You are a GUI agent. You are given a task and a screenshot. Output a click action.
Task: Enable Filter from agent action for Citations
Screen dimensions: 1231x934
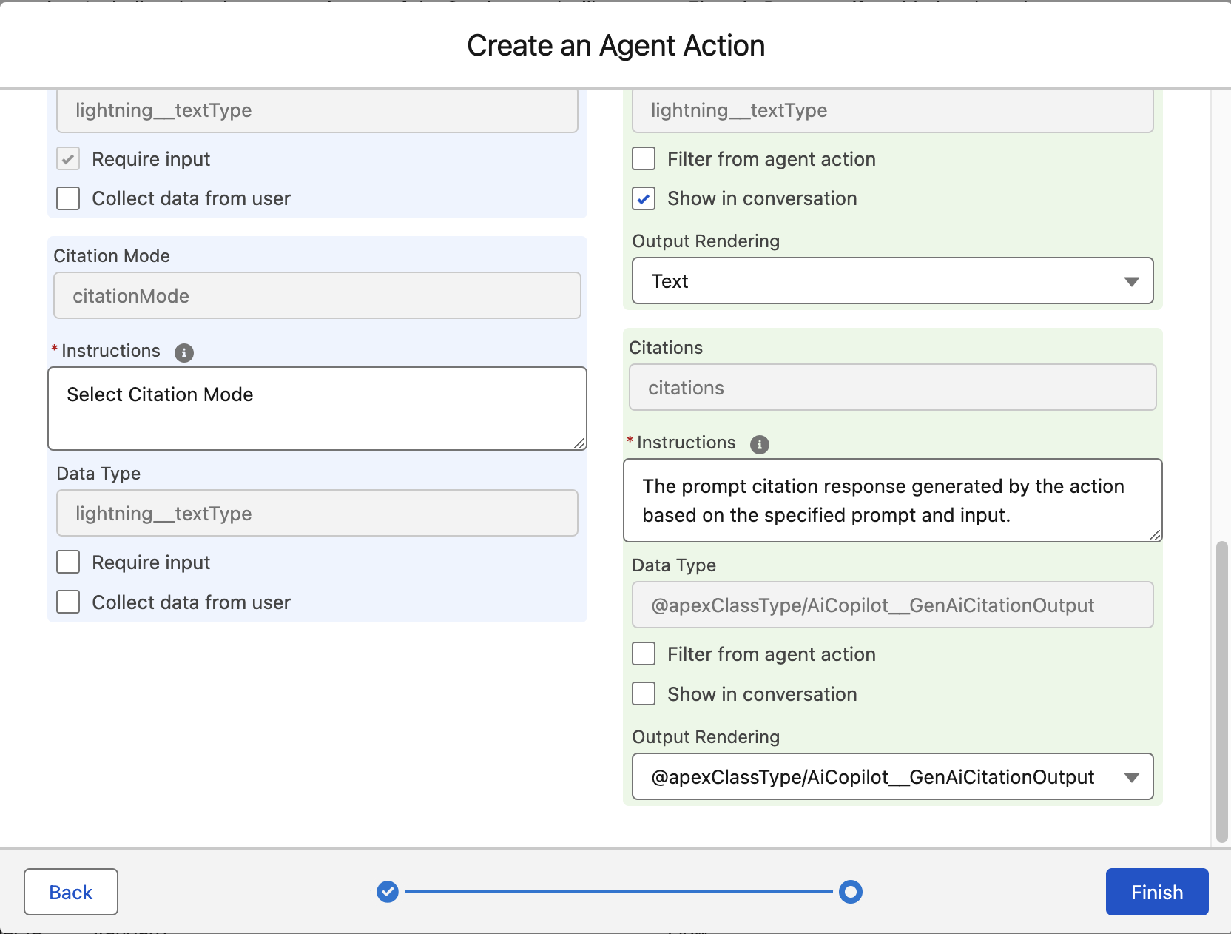(644, 654)
